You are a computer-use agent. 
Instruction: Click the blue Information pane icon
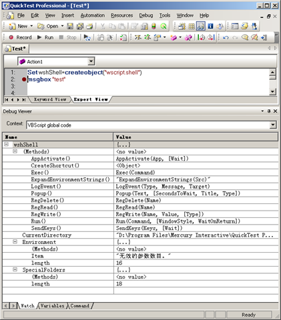(x=210, y=27)
